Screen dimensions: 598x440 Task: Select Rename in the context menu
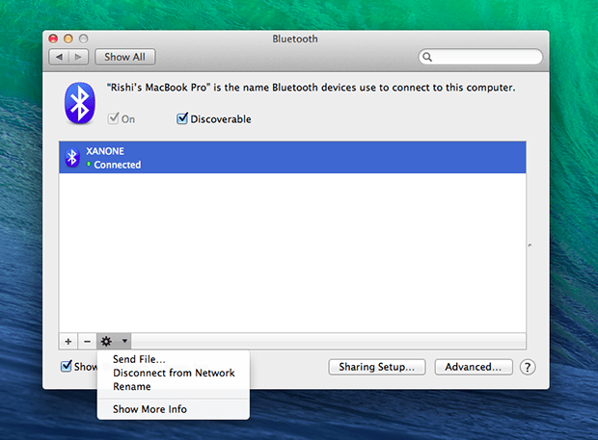tap(132, 386)
